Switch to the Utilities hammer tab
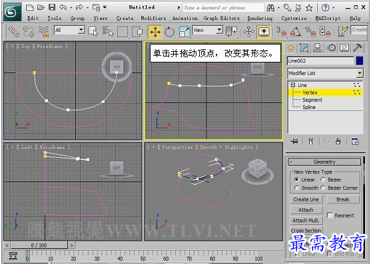The image size is (371, 264). [357, 48]
